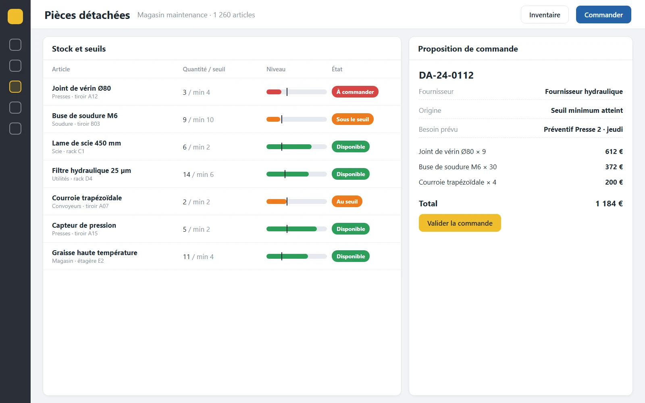This screenshot has height=403, width=645.
Task: Open the fourth sidebar navigation icon
Action: tap(15, 108)
